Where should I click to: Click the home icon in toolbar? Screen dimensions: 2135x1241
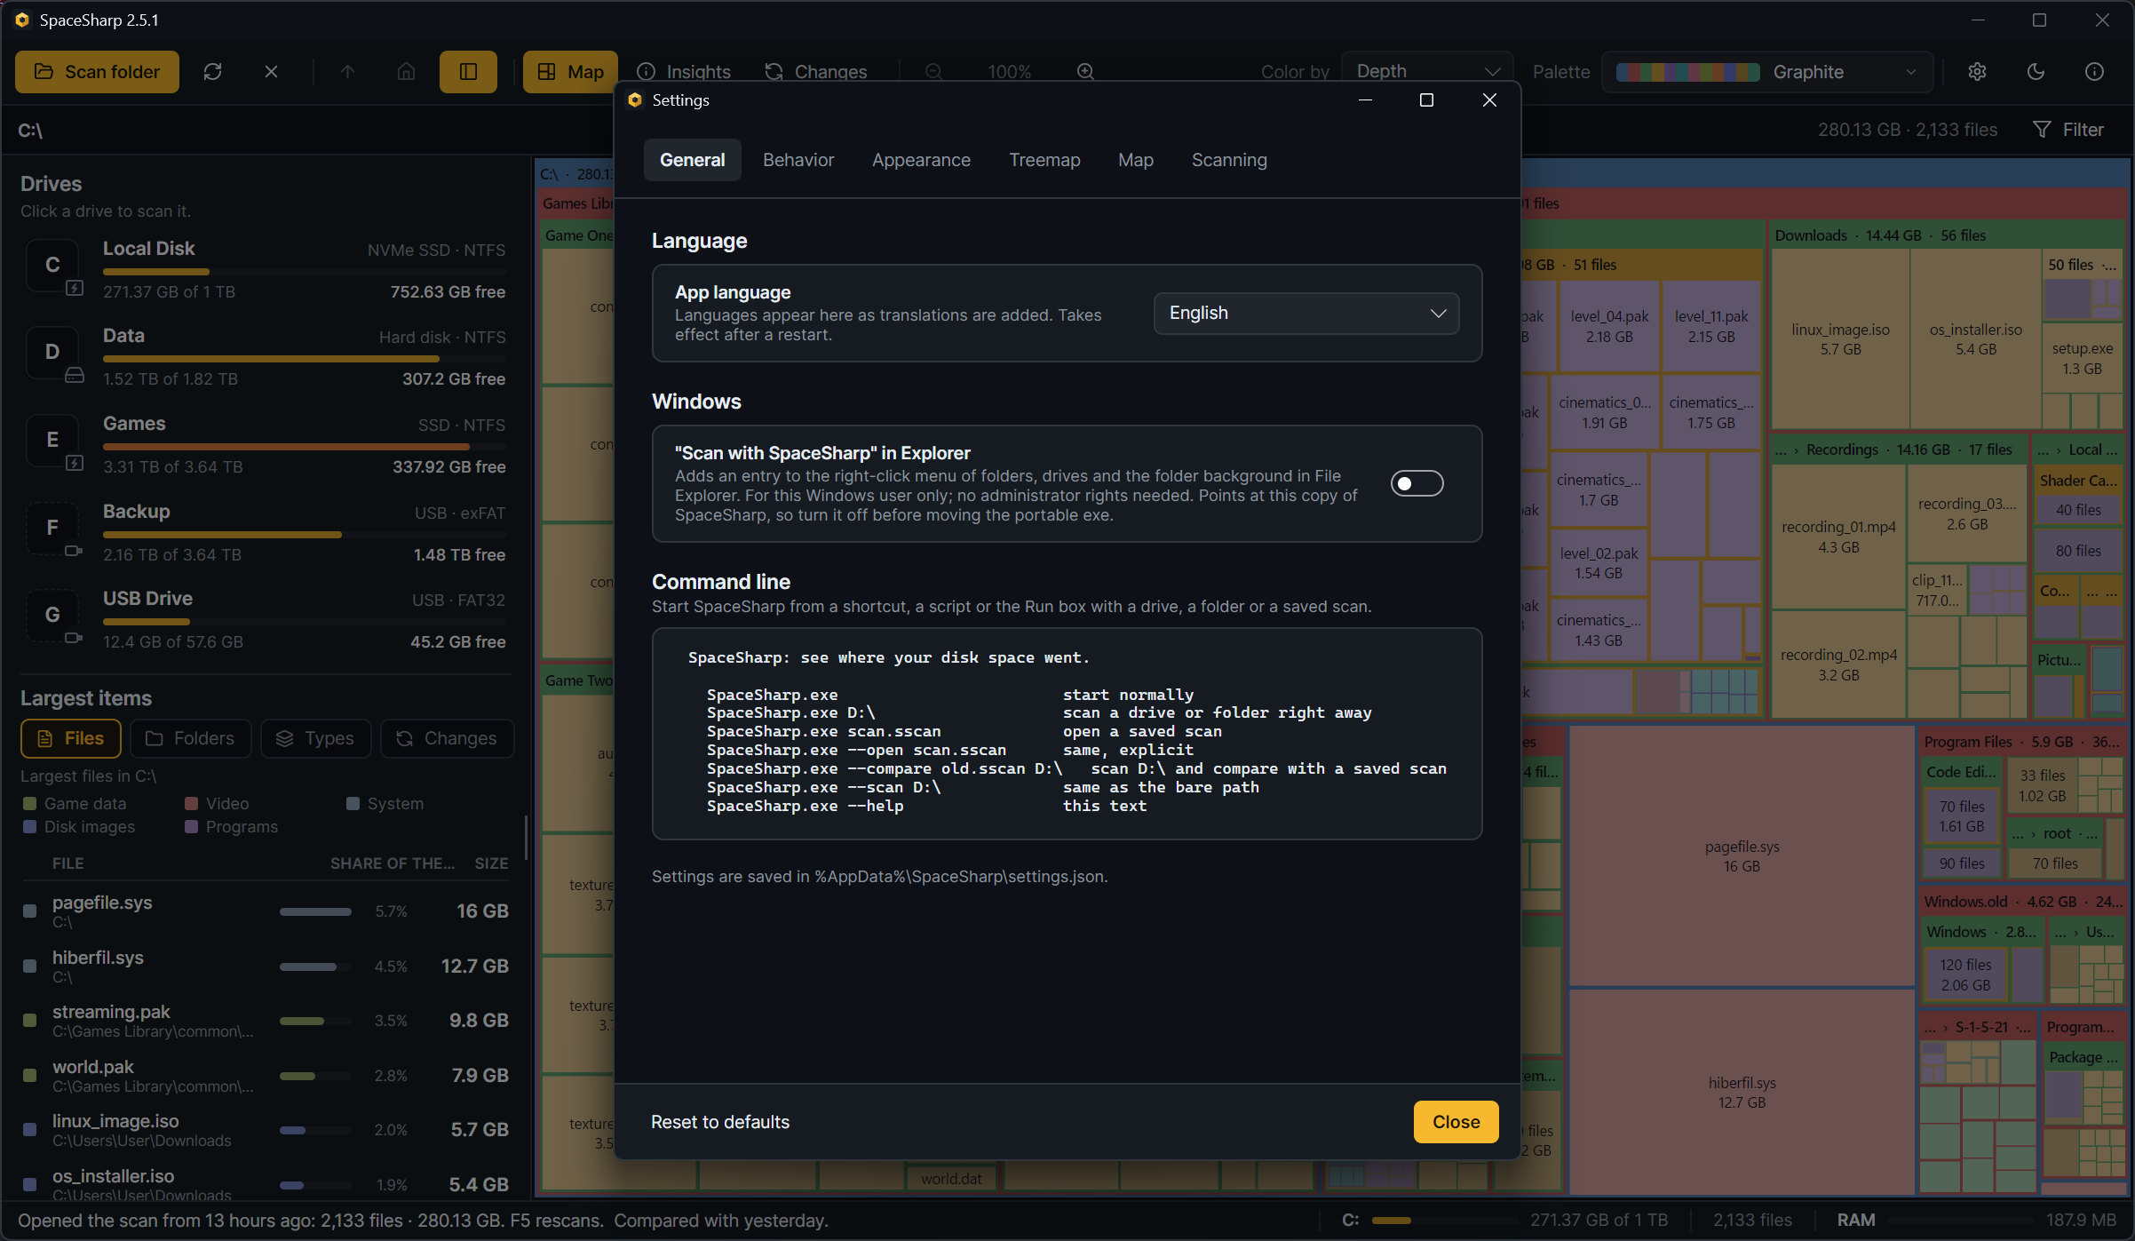(406, 72)
